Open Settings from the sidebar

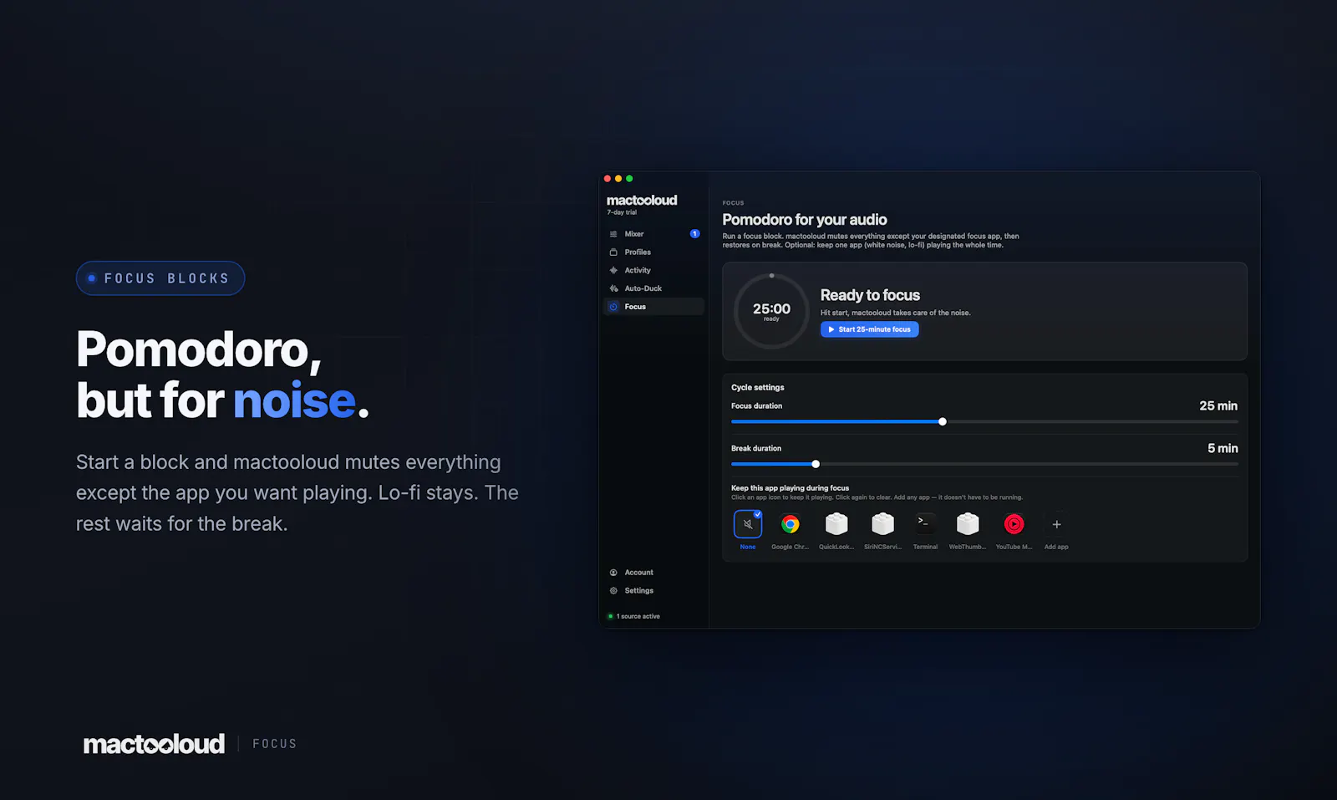[653, 591]
